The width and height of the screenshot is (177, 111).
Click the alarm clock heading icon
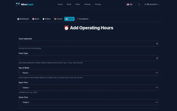[x=66, y=28]
